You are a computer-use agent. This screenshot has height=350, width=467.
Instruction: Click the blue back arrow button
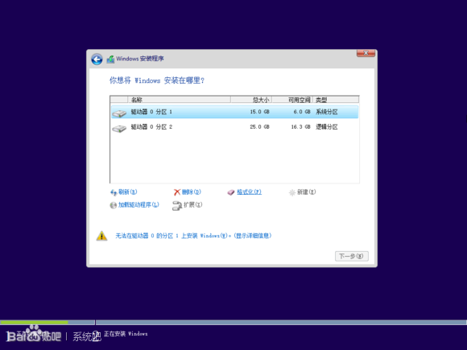pos(97,60)
